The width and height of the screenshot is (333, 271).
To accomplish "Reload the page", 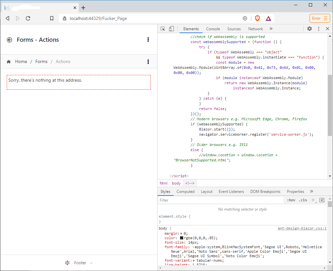I will 28,18.
